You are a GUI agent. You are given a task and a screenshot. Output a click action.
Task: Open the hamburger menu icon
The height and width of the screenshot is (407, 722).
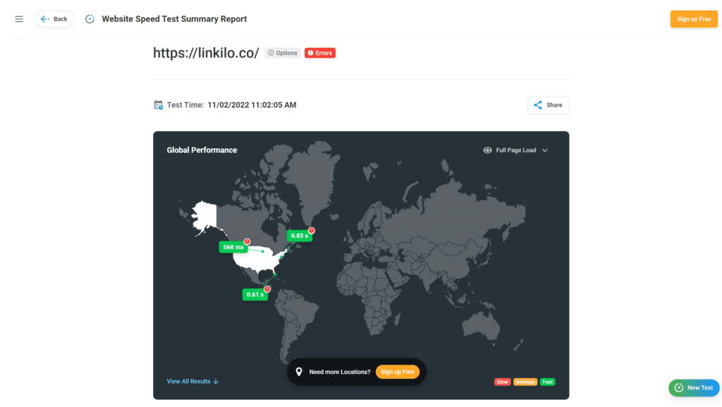pyautogui.click(x=19, y=19)
